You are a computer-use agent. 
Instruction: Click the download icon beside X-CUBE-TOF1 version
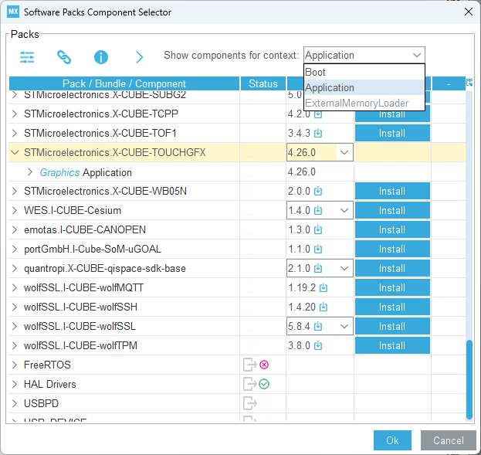[318, 133]
